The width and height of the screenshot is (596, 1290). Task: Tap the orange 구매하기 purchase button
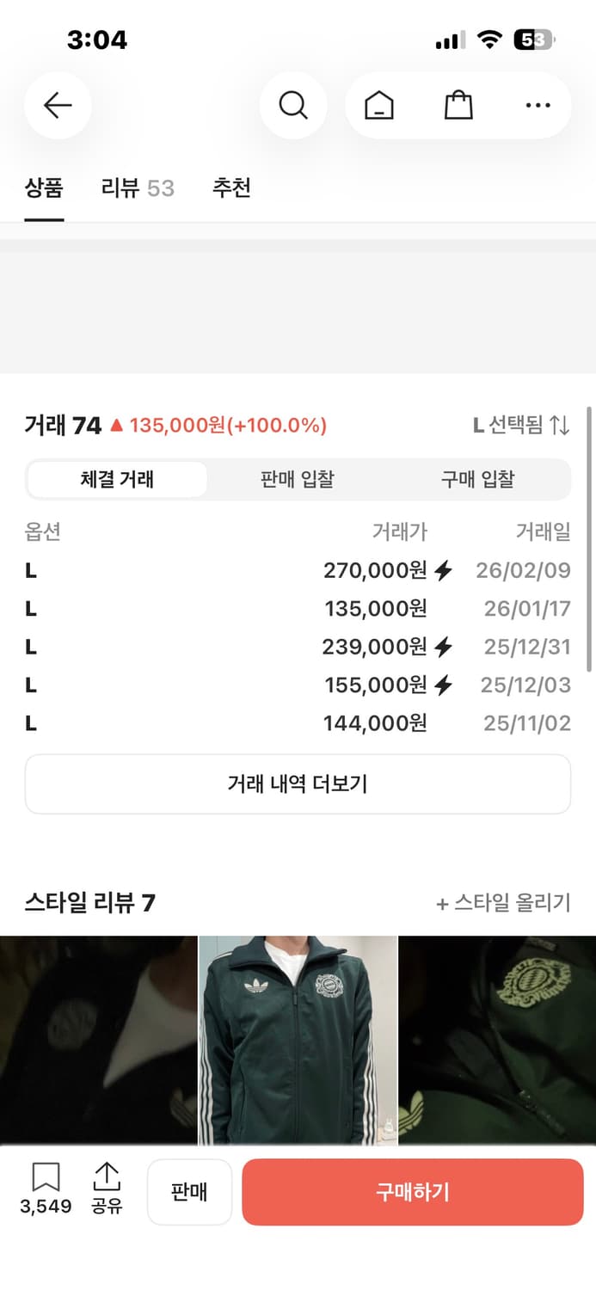413,1192
